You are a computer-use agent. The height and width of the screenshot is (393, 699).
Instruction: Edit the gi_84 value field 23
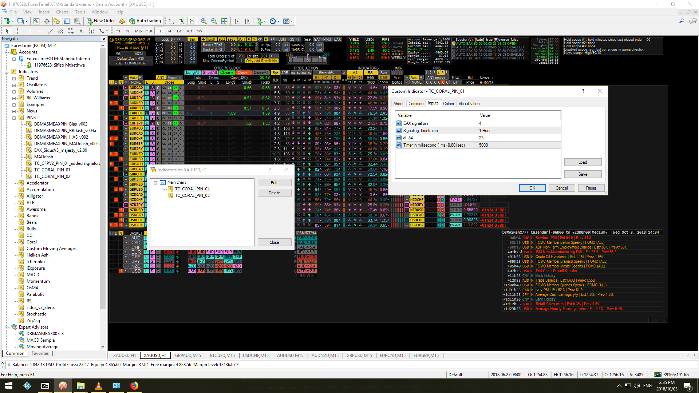(519, 138)
